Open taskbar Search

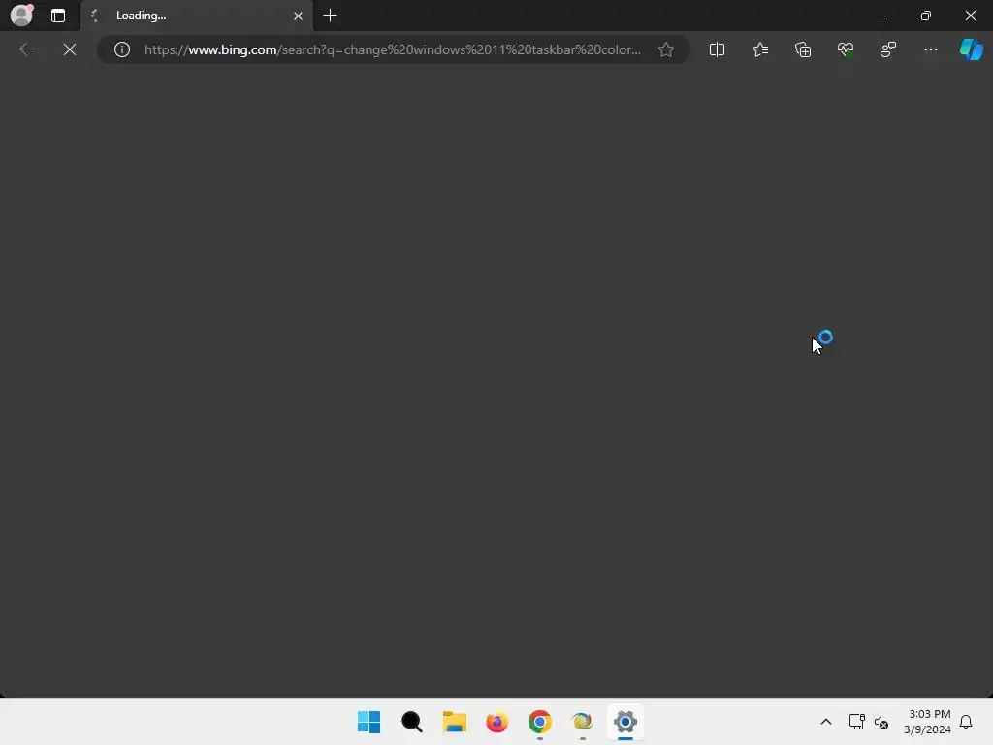(x=411, y=722)
